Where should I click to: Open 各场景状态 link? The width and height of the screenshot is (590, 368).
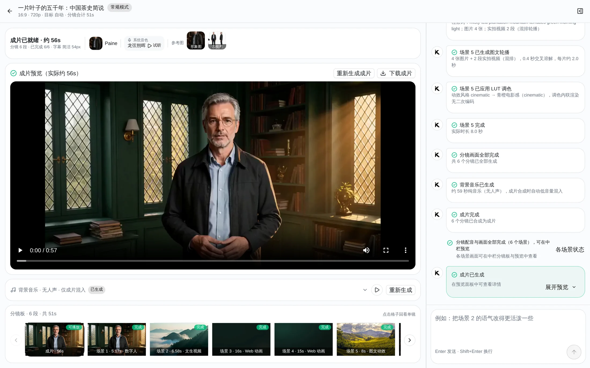coord(570,250)
